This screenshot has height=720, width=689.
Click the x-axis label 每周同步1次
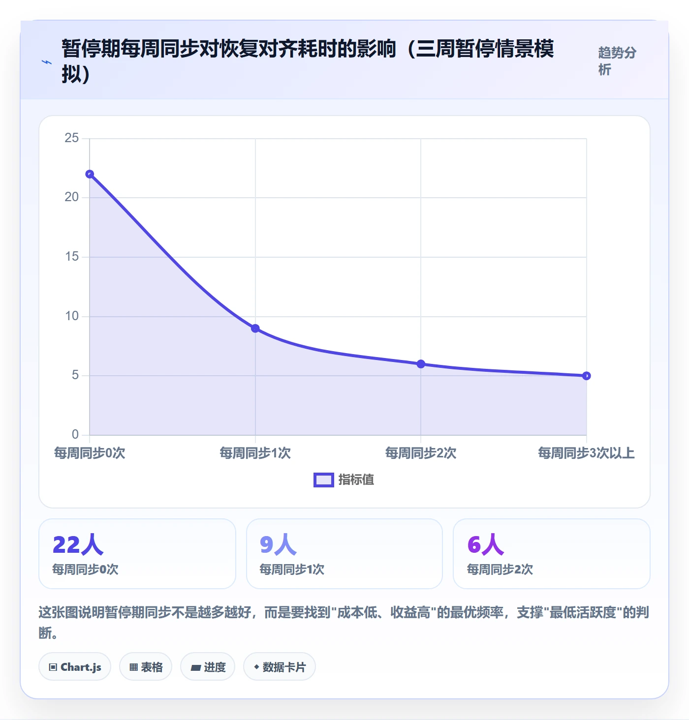tap(255, 453)
